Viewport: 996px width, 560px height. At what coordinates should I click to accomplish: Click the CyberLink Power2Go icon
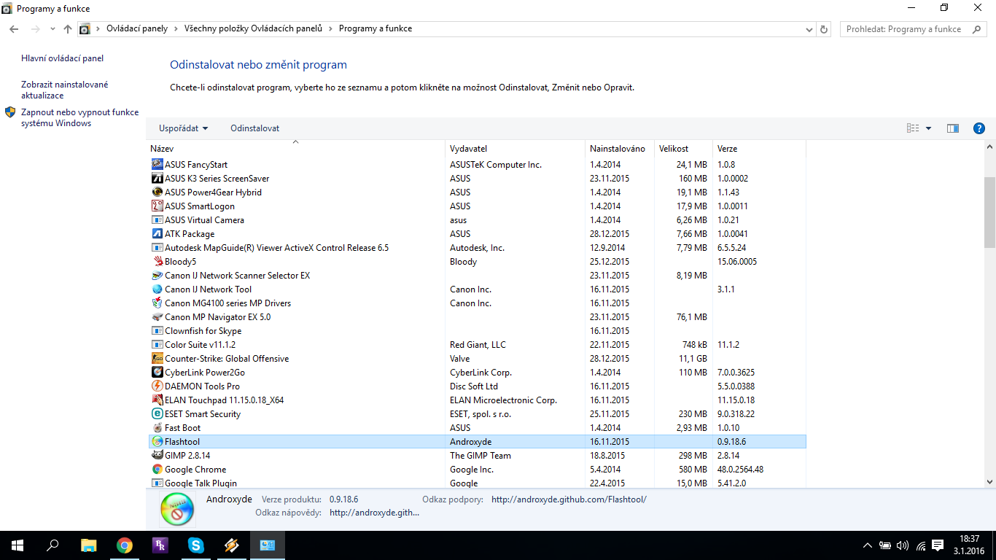click(x=157, y=373)
